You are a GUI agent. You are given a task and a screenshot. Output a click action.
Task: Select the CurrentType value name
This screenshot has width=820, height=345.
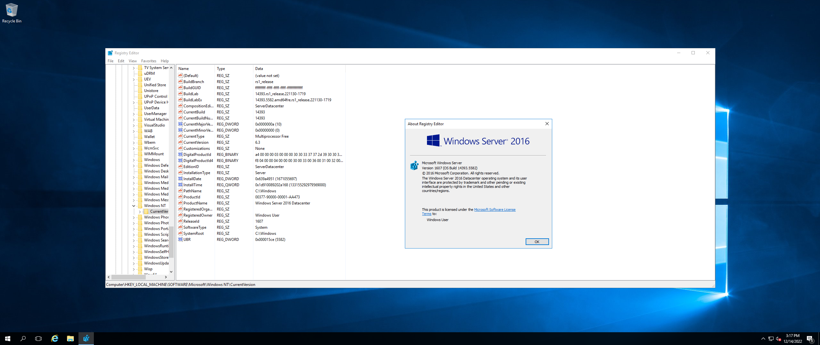[194, 136]
